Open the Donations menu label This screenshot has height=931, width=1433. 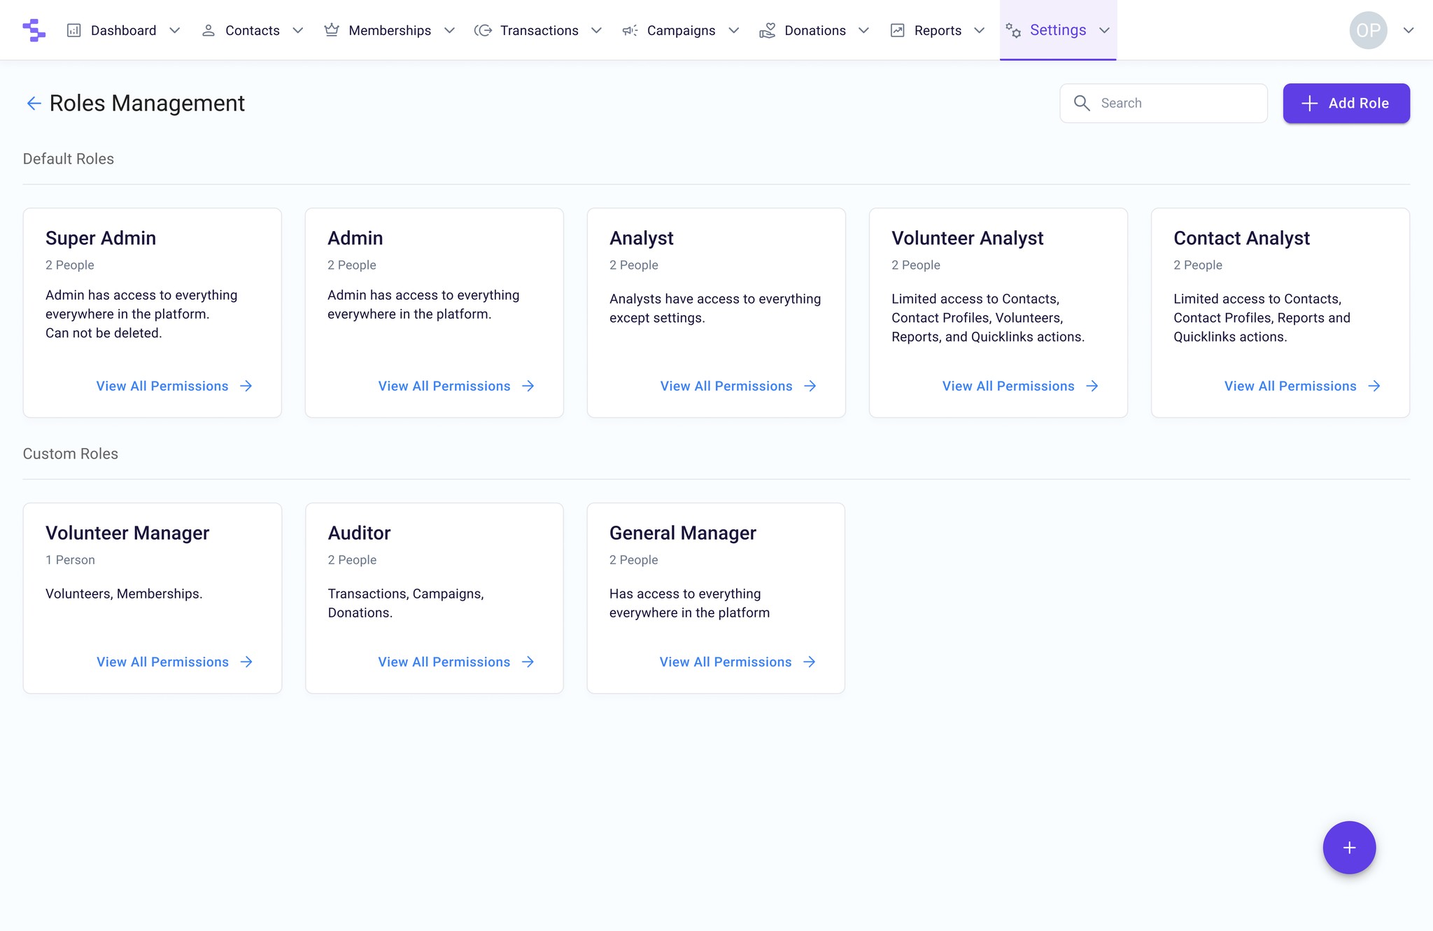click(815, 30)
